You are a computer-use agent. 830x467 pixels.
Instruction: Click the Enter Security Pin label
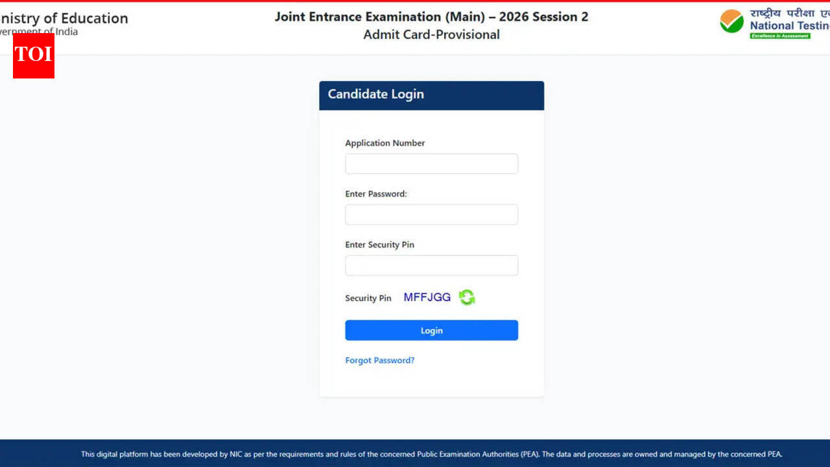click(379, 245)
